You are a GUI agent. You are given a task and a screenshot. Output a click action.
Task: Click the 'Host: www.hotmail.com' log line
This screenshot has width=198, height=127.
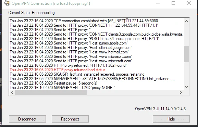click(69, 52)
